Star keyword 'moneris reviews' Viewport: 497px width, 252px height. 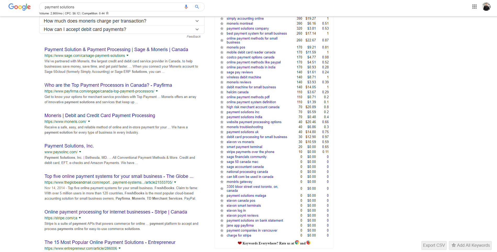point(222,82)
